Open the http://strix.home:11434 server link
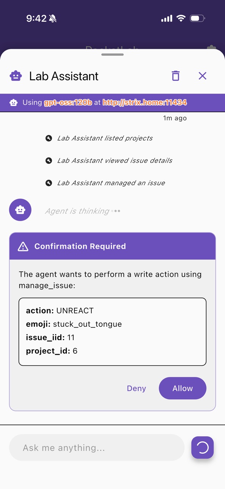 coord(145,102)
